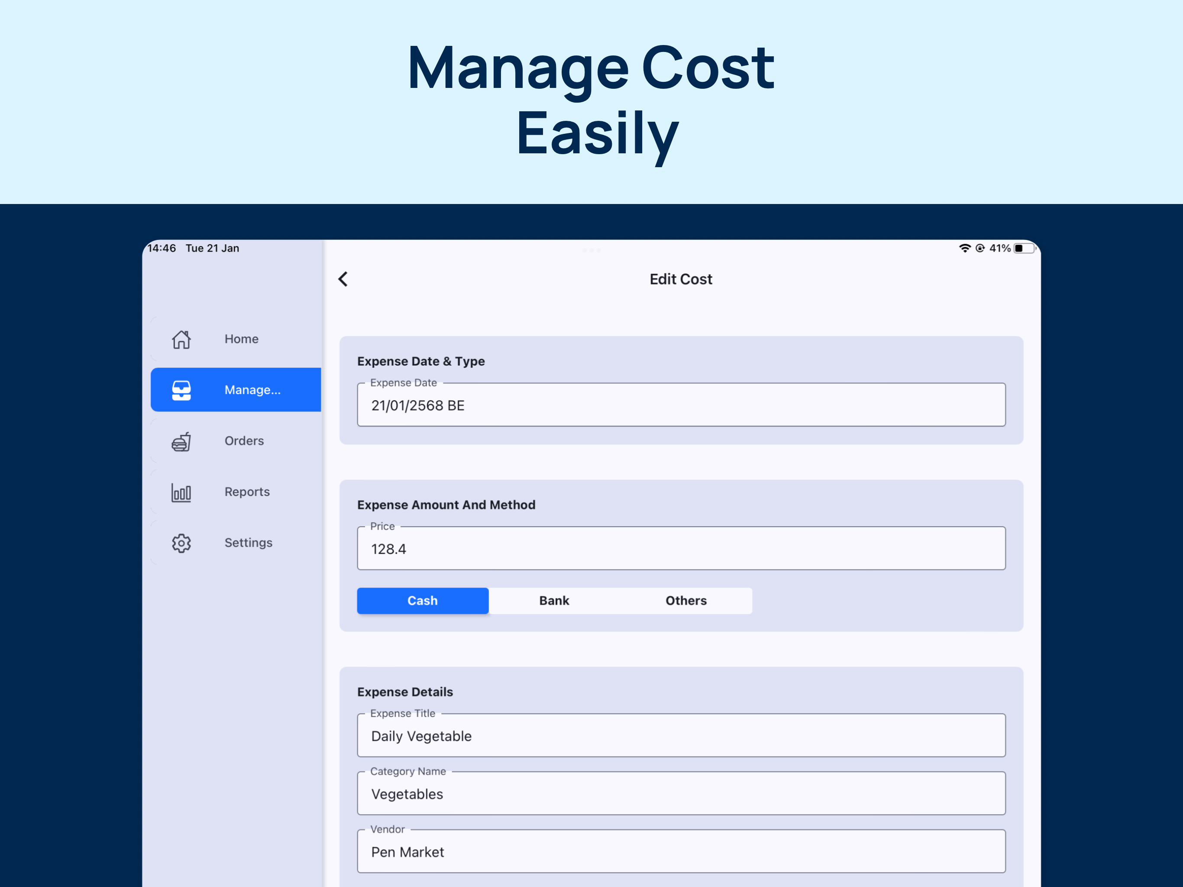
Task: Select the Manage inbox tray icon
Action: coord(181,390)
